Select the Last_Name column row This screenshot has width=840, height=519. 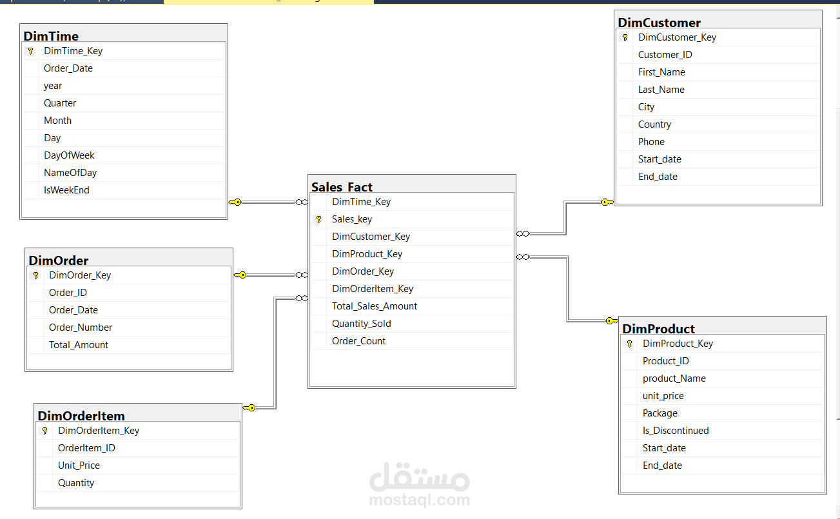pos(718,90)
